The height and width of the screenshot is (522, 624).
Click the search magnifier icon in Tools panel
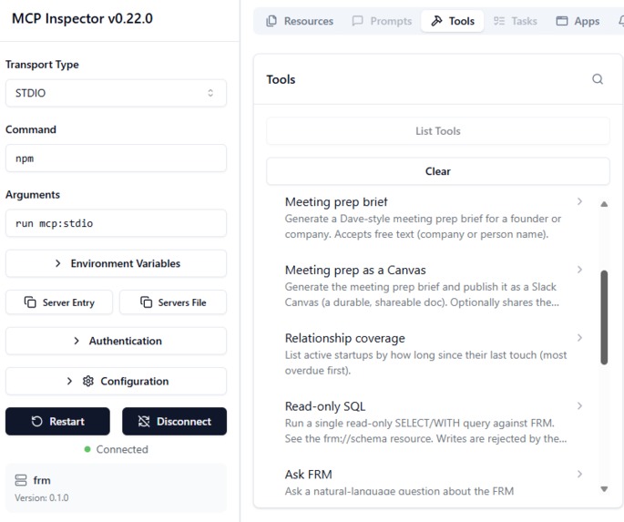pyautogui.click(x=598, y=79)
